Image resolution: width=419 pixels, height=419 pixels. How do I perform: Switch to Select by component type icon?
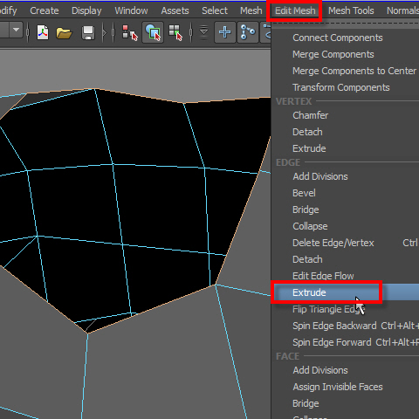click(175, 32)
